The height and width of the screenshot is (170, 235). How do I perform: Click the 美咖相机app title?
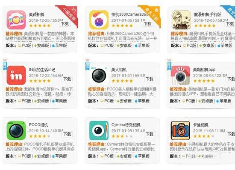tap(204, 70)
